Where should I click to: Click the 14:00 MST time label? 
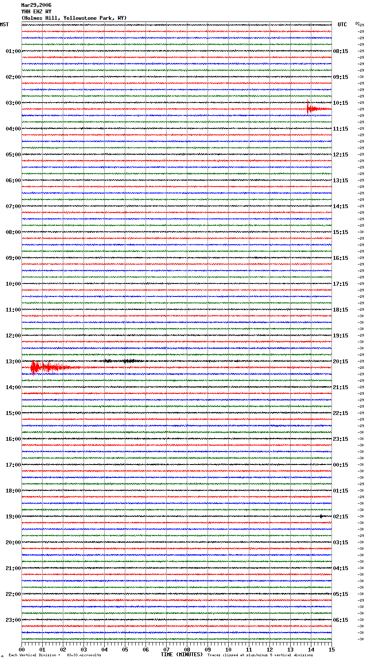click(x=13, y=387)
